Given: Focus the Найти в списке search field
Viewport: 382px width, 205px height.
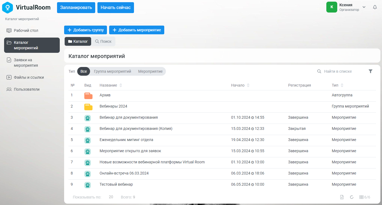Looking at the screenshot, I should [341, 71].
